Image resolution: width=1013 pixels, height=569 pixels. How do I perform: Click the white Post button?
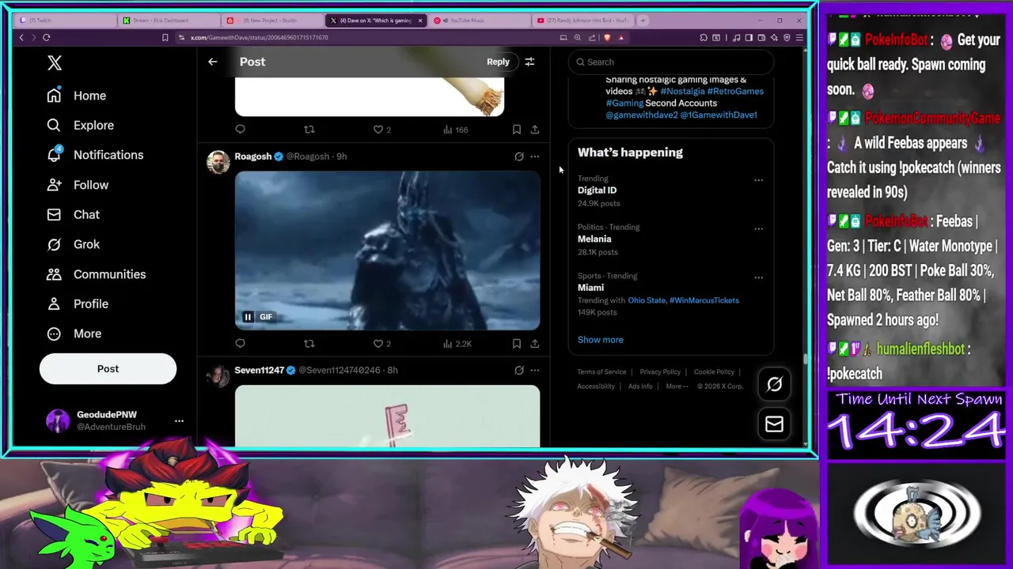[108, 369]
